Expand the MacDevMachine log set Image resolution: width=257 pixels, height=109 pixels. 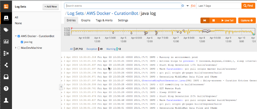[16, 48]
